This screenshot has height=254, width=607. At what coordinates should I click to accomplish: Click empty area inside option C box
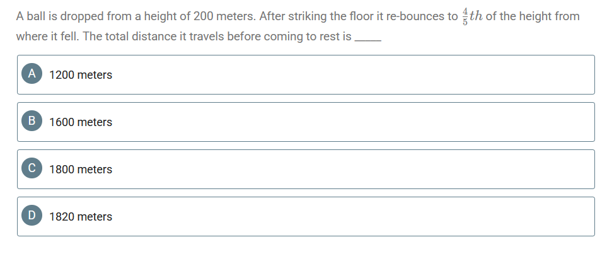click(349, 169)
